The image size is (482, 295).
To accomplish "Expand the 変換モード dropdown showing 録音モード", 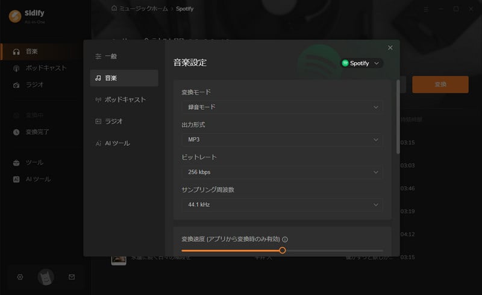I will pyautogui.click(x=282, y=107).
